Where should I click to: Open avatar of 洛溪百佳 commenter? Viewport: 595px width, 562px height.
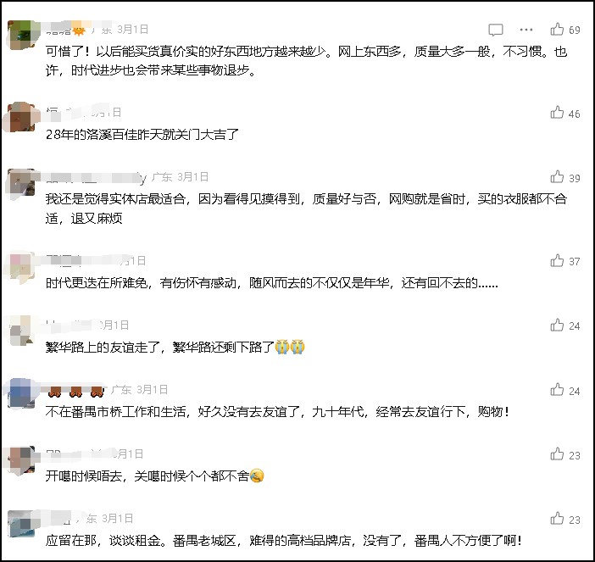(x=21, y=117)
